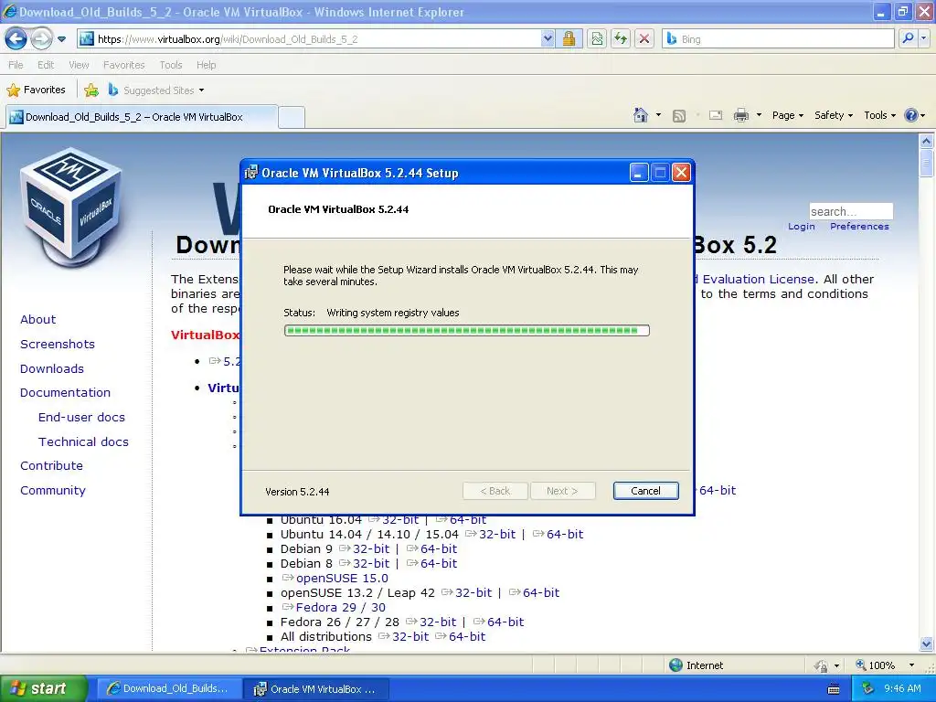Open the Edit menu
This screenshot has height=702, width=936.
pyautogui.click(x=46, y=65)
